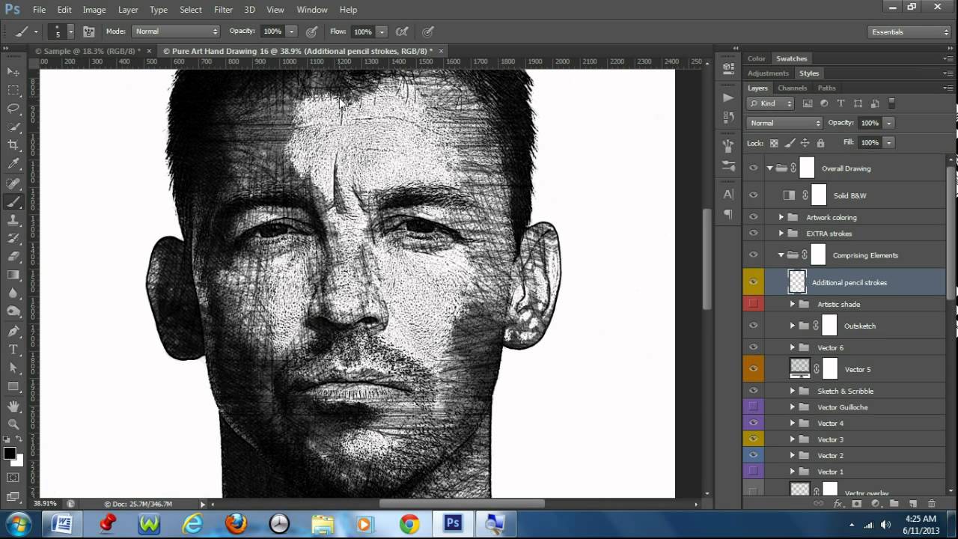Open the Essentials workspace switcher
This screenshot has height=539, width=958.
click(909, 32)
